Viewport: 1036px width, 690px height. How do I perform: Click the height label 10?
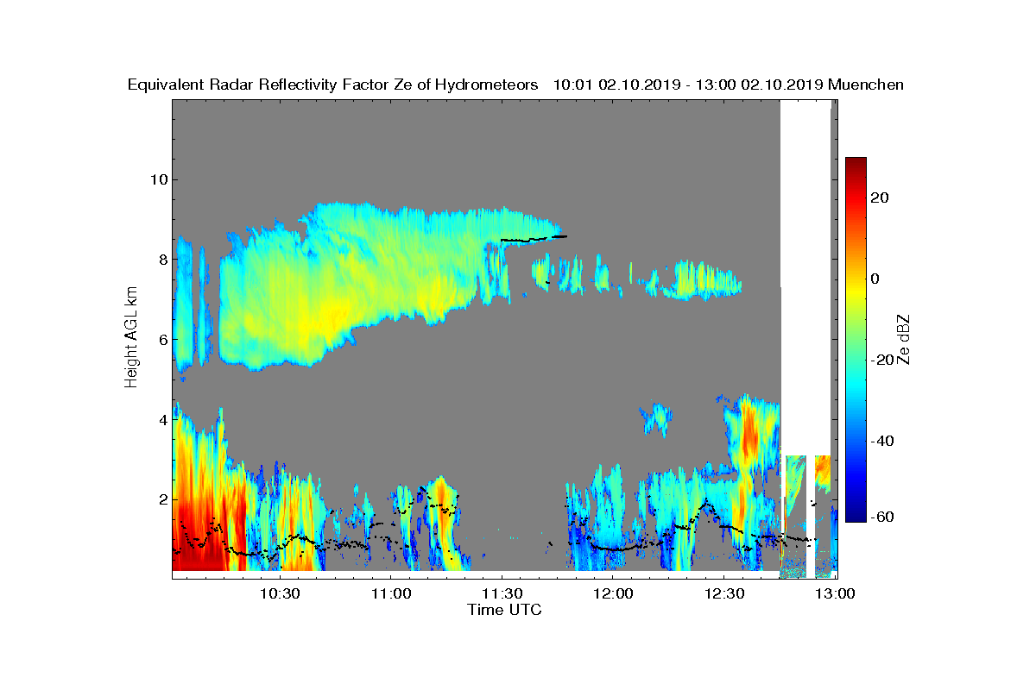pos(157,179)
